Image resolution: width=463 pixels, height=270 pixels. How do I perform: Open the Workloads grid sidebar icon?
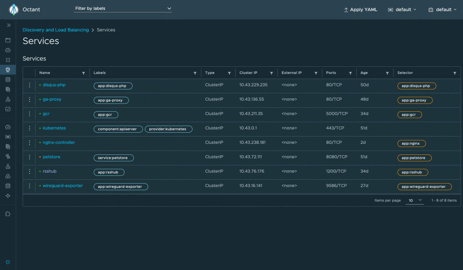[x=8, y=60]
